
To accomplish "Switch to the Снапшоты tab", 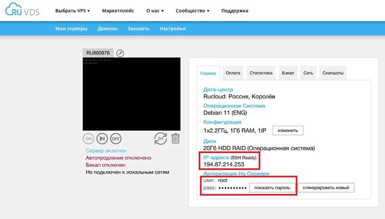I will pos(333,73).
